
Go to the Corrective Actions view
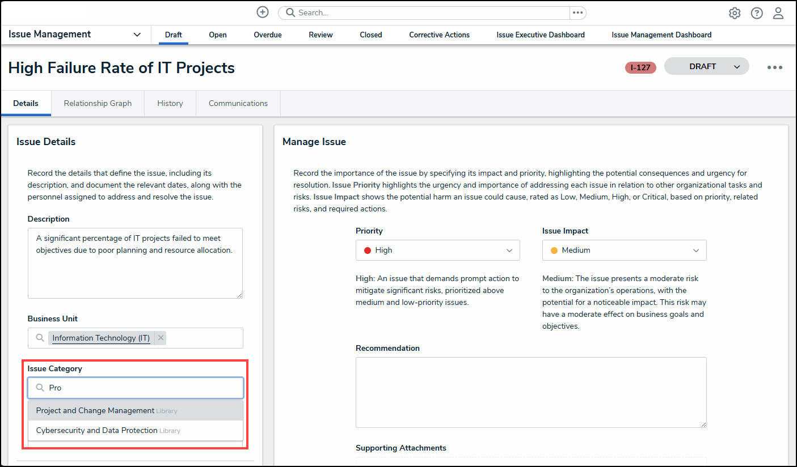(439, 35)
